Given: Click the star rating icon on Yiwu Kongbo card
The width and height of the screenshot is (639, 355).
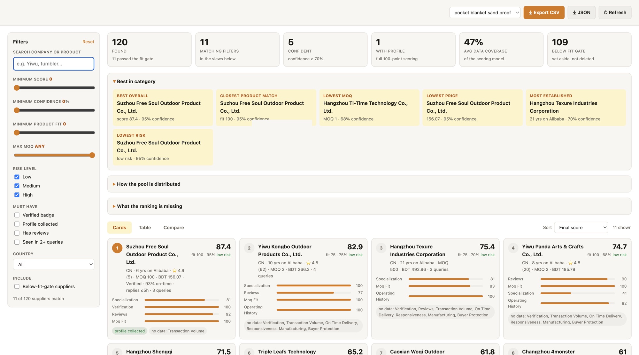Looking at the screenshot, I should pos(308,263).
